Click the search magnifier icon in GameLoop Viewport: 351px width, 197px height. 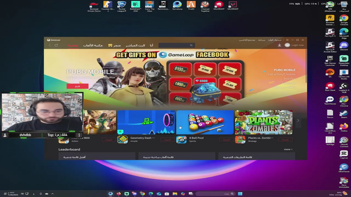(191, 45)
